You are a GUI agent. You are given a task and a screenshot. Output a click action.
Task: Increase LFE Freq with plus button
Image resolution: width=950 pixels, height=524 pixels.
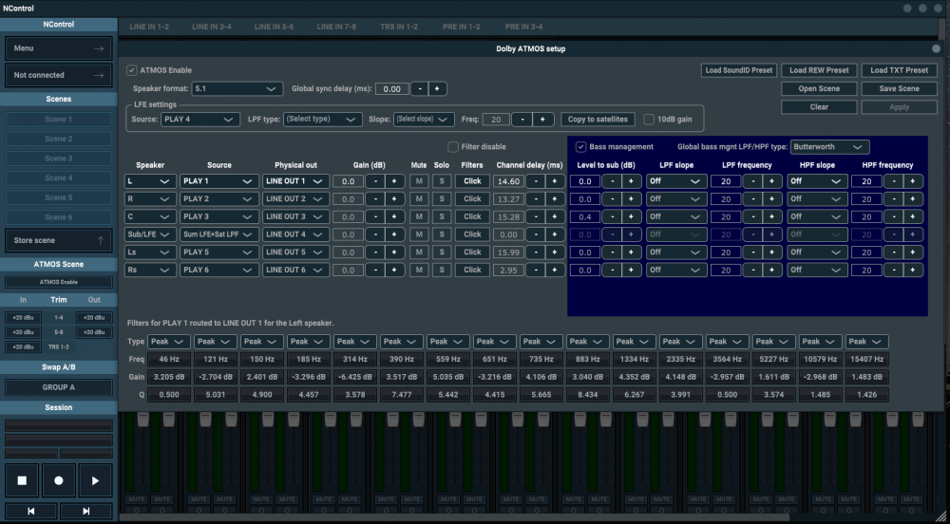coord(542,120)
